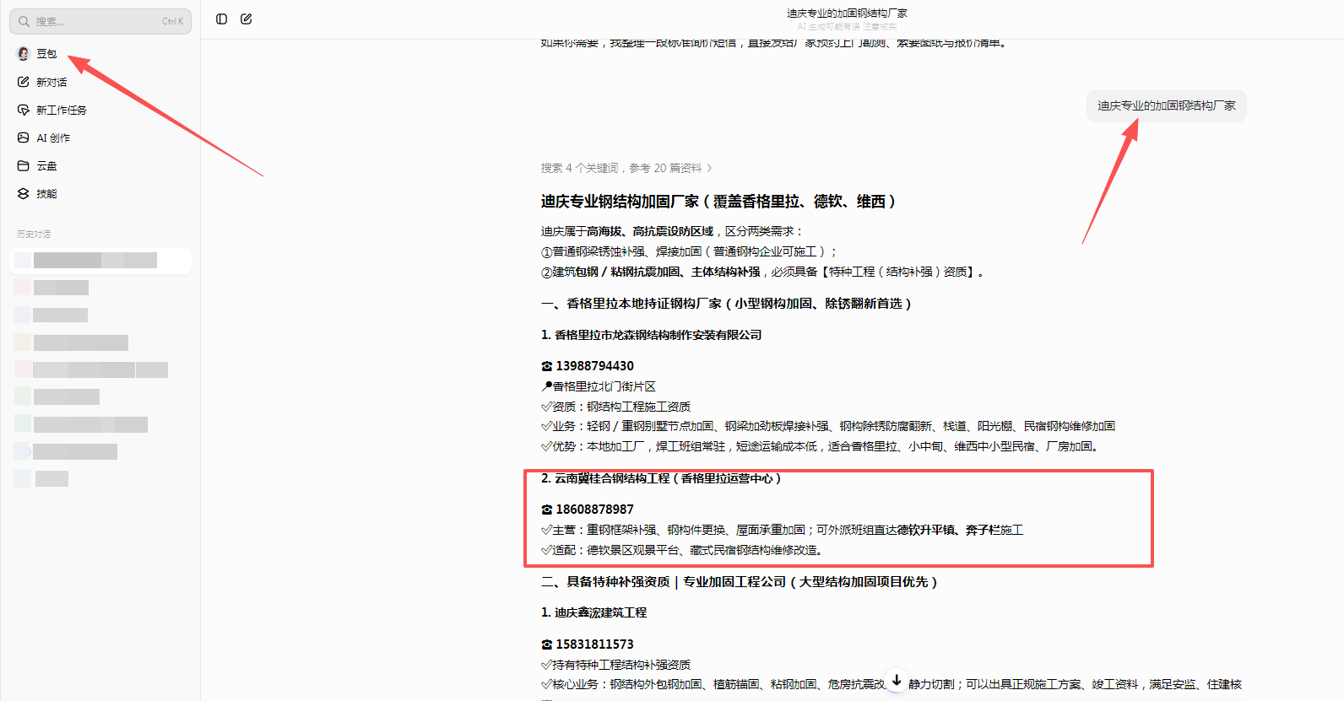Click the new chat pencil icon in the top bar
Screen dimensions: 1344x701
247,19
